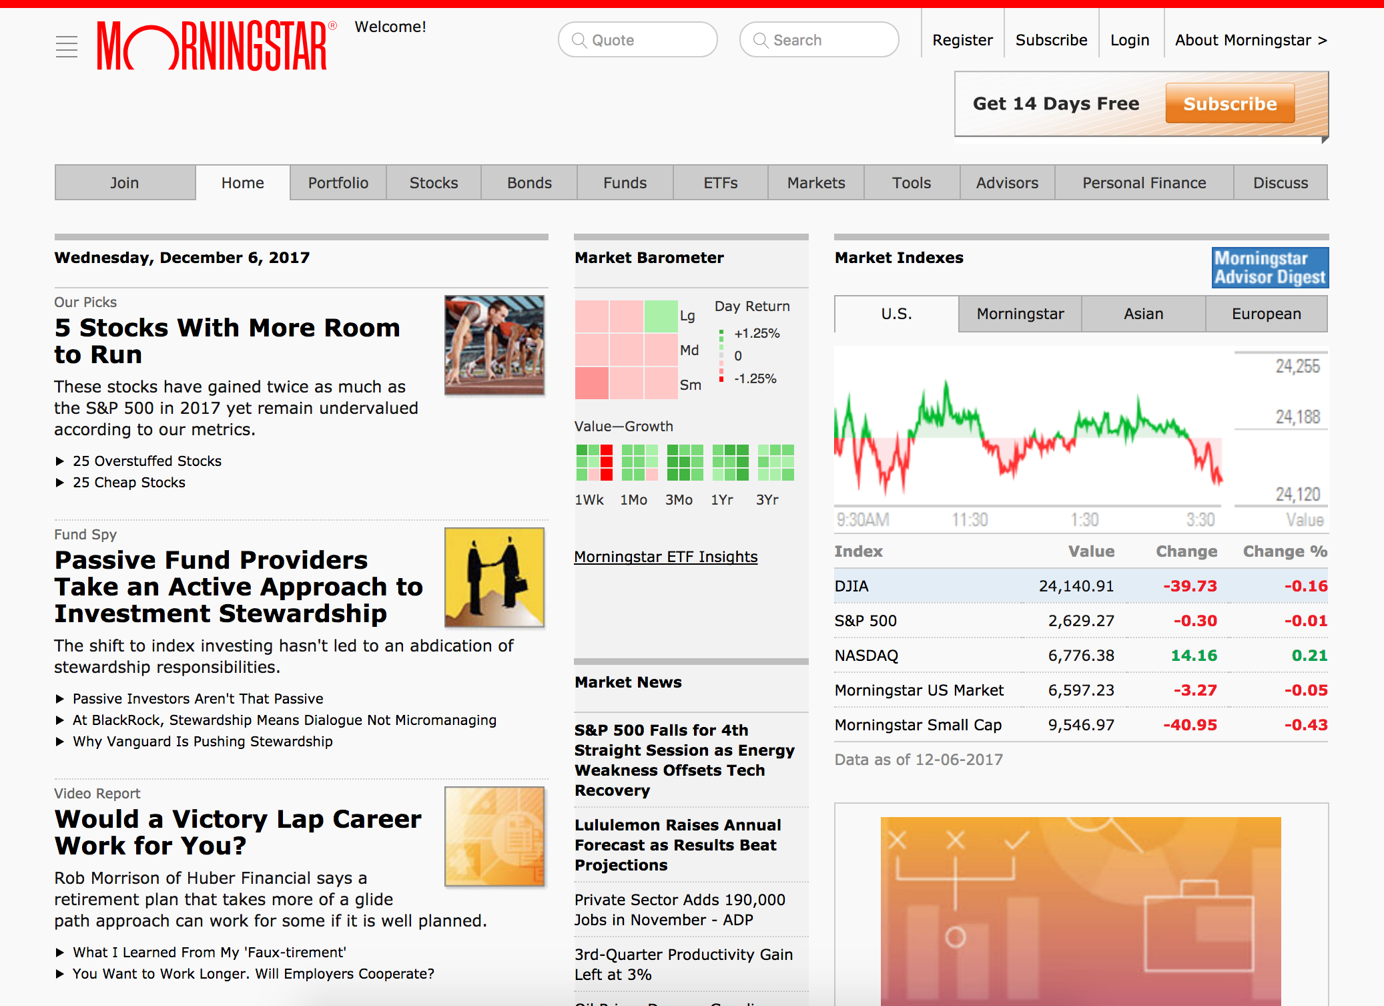The image size is (1384, 1006).
Task: Click arrow bullet beside 25 Cheap Stocks
Action: pyautogui.click(x=59, y=483)
